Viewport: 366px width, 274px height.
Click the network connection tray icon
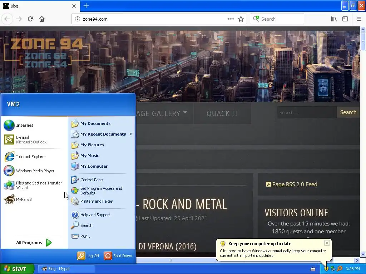coord(333,269)
